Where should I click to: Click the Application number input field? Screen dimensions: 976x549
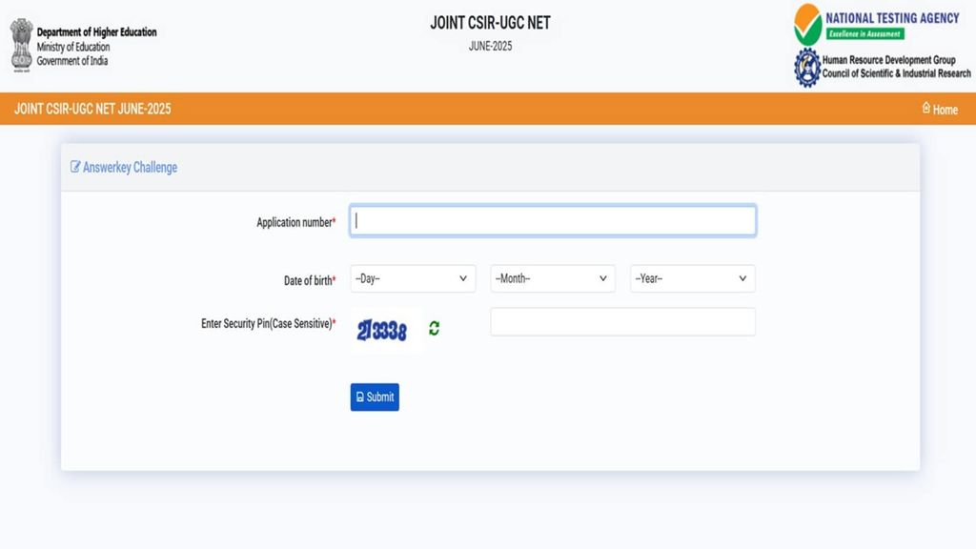pyautogui.click(x=553, y=220)
